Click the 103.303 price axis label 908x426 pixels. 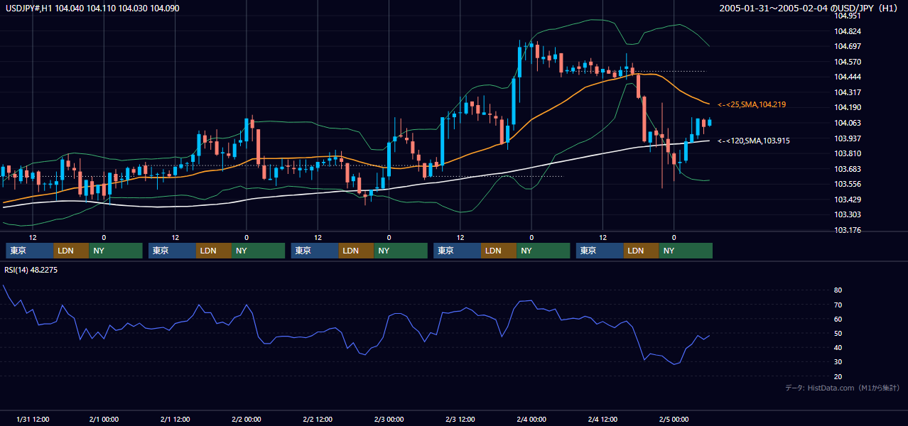click(x=848, y=214)
